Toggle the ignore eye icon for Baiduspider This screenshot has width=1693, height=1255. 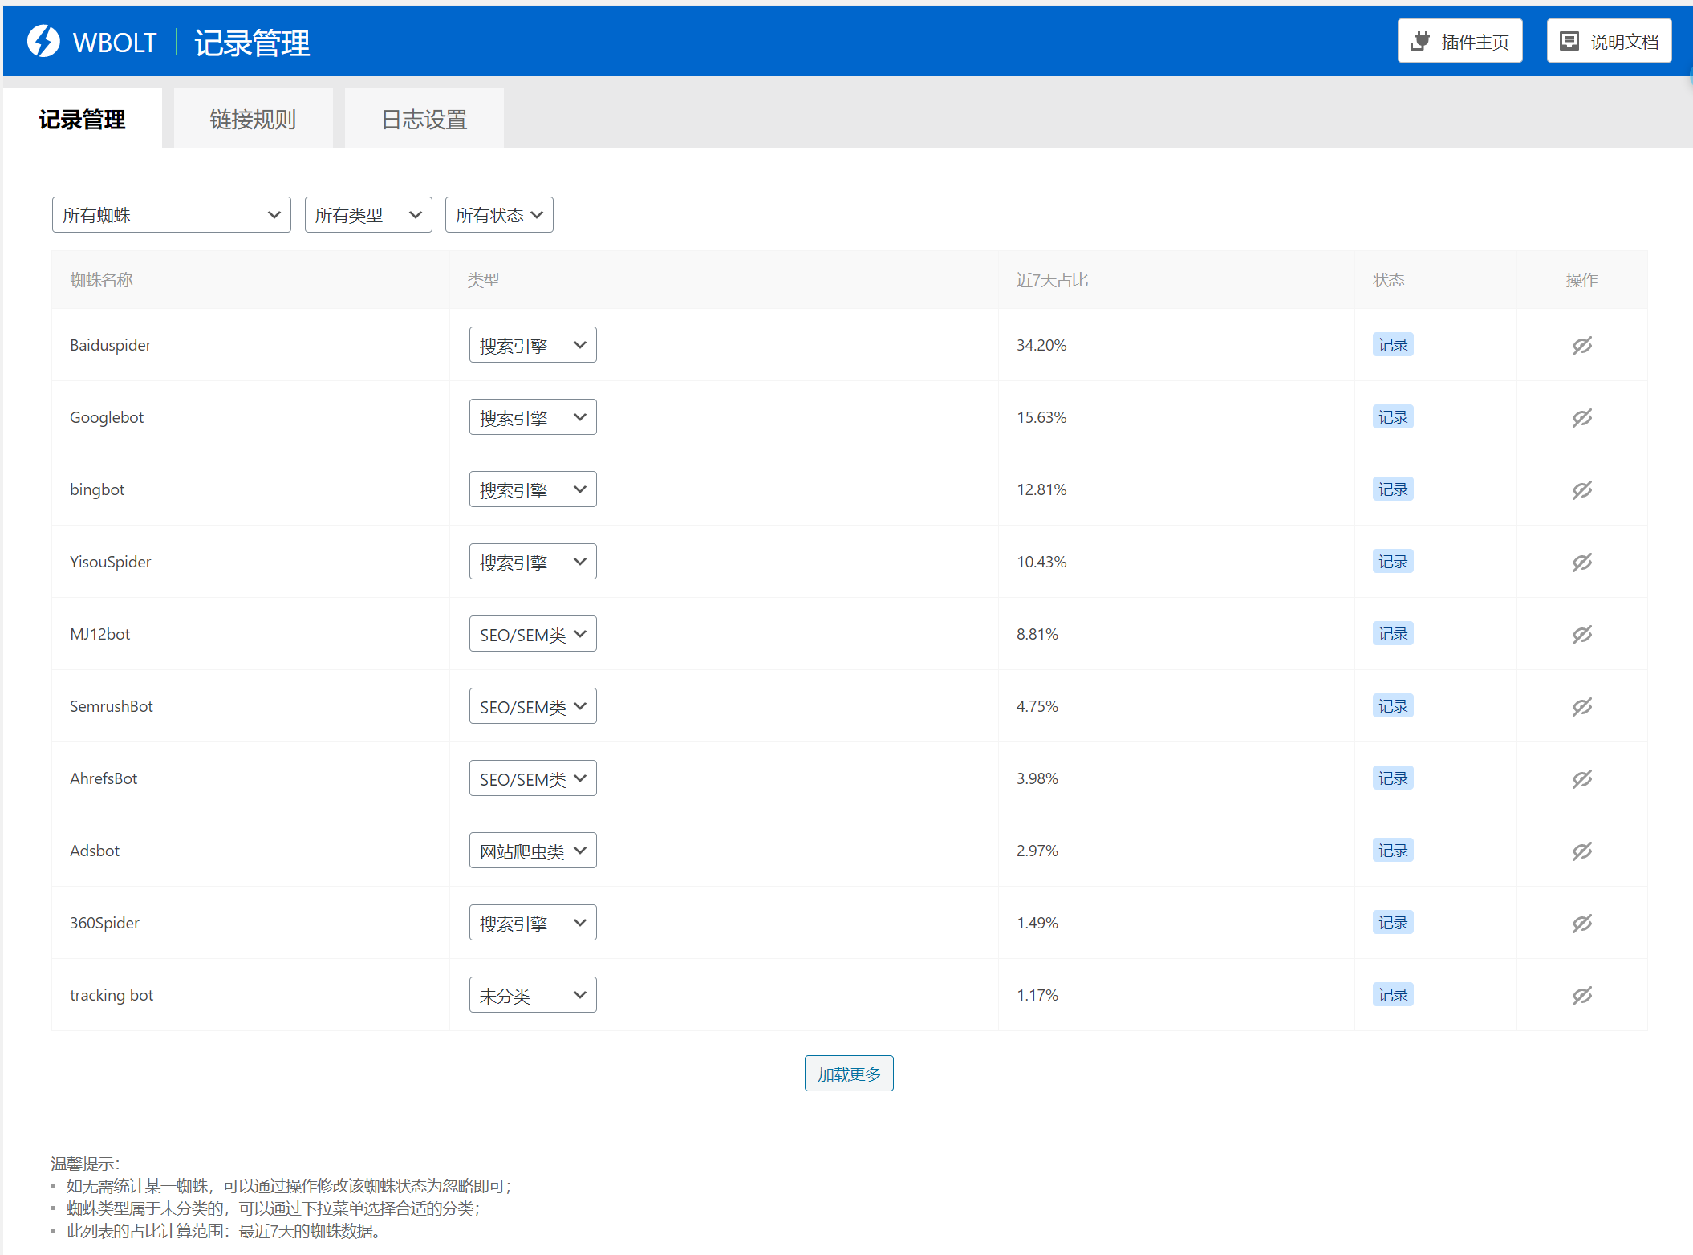[1581, 346]
